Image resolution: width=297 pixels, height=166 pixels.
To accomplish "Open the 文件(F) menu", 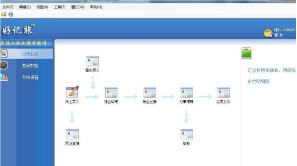I will 8,7.
